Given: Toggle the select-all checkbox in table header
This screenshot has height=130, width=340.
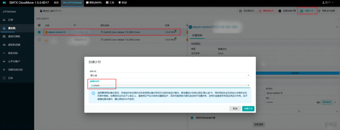Looking at the screenshot, I should point(39,25).
